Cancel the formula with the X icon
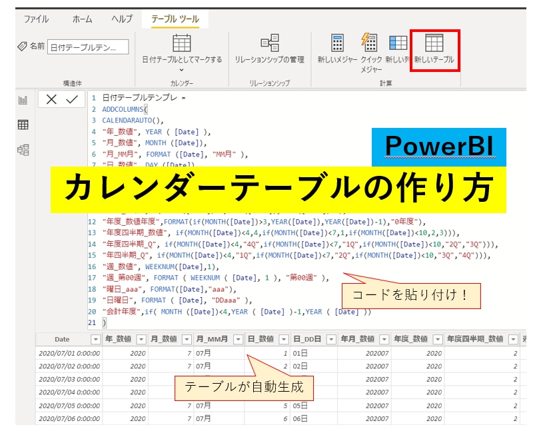The height and width of the screenshot is (431, 553). click(51, 99)
